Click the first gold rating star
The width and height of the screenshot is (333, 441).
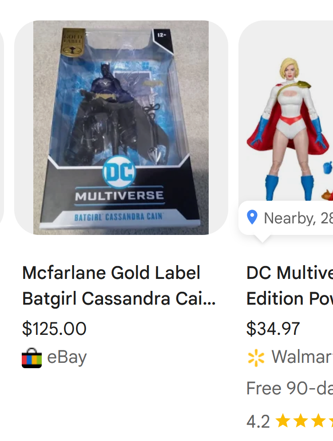click(x=283, y=421)
